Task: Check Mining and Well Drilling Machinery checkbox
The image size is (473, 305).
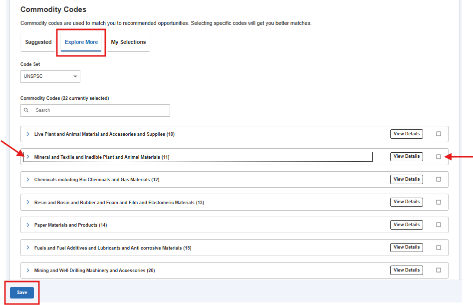Action: 438,270
